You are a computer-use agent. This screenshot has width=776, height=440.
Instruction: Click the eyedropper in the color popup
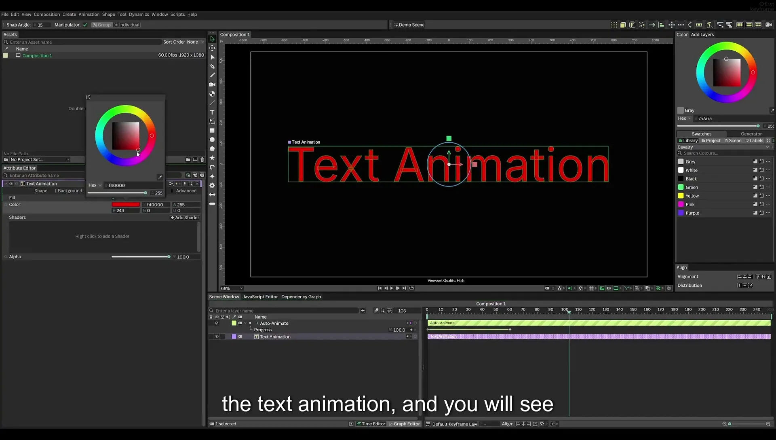[160, 177]
